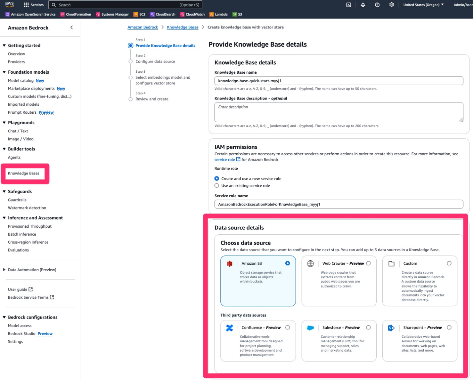Collapse the Foundation models section
The width and height of the screenshot is (473, 381).
4,72
